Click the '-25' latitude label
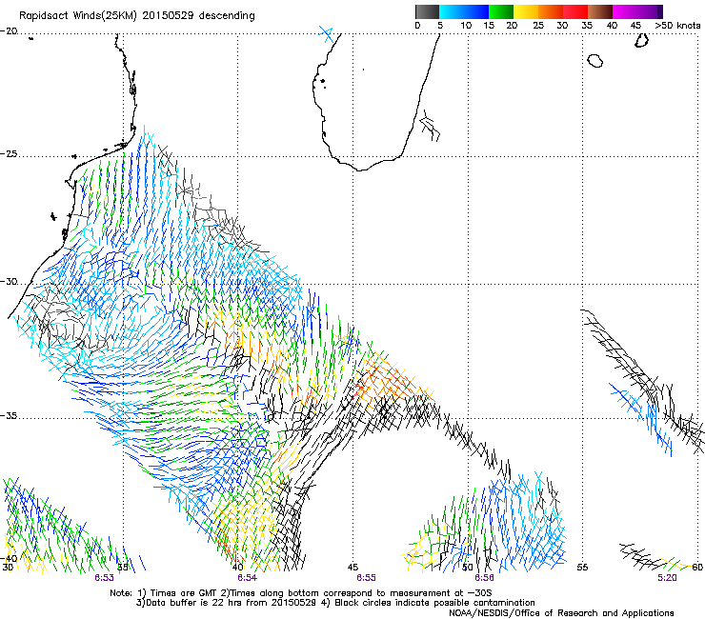This screenshot has height=619, width=705. pos(9,154)
